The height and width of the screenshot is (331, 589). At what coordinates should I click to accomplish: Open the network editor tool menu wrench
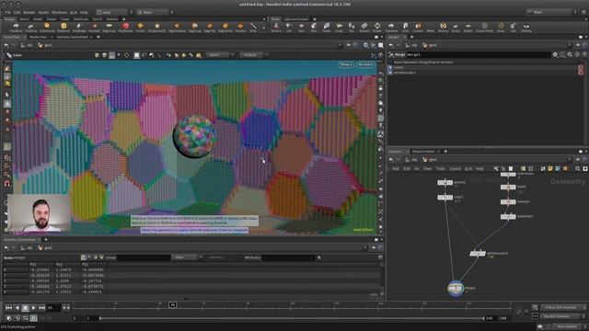pyautogui.click(x=496, y=169)
